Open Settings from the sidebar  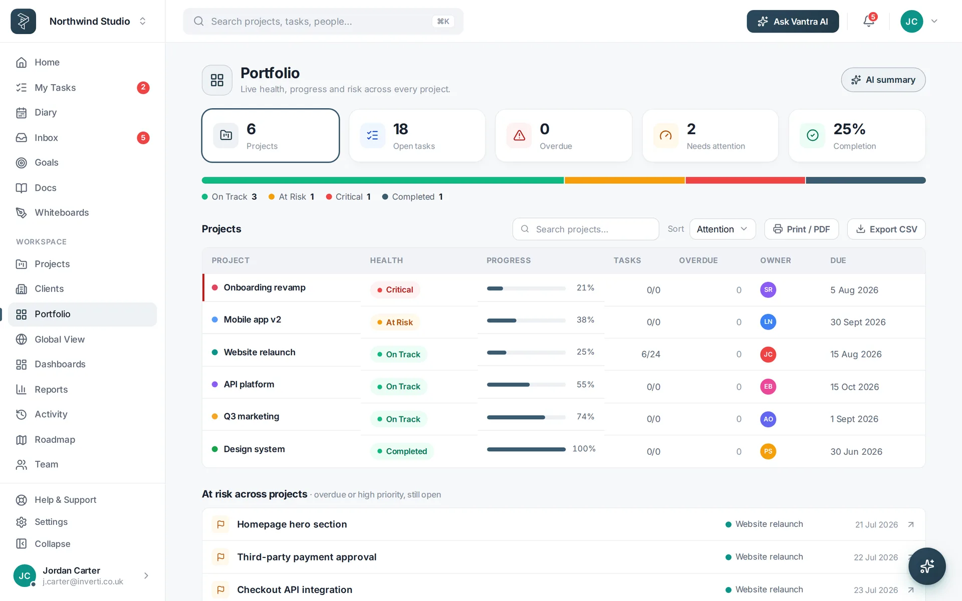pyautogui.click(x=83, y=522)
